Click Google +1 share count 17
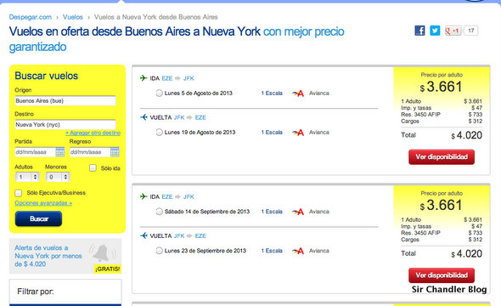 pyautogui.click(x=471, y=31)
